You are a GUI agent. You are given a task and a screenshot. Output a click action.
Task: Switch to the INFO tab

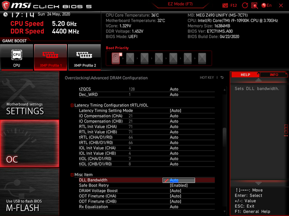(274, 75)
